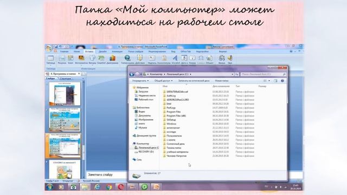Expand breadcrumb arrow after Локальный диск (C:)
This screenshot has width=347, height=195.
[x=190, y=74]
